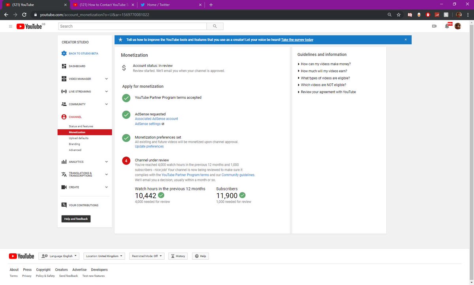474x285 pixels.
Task: Open the account avatar menu in YouTube header
Action: click(458, 26)
